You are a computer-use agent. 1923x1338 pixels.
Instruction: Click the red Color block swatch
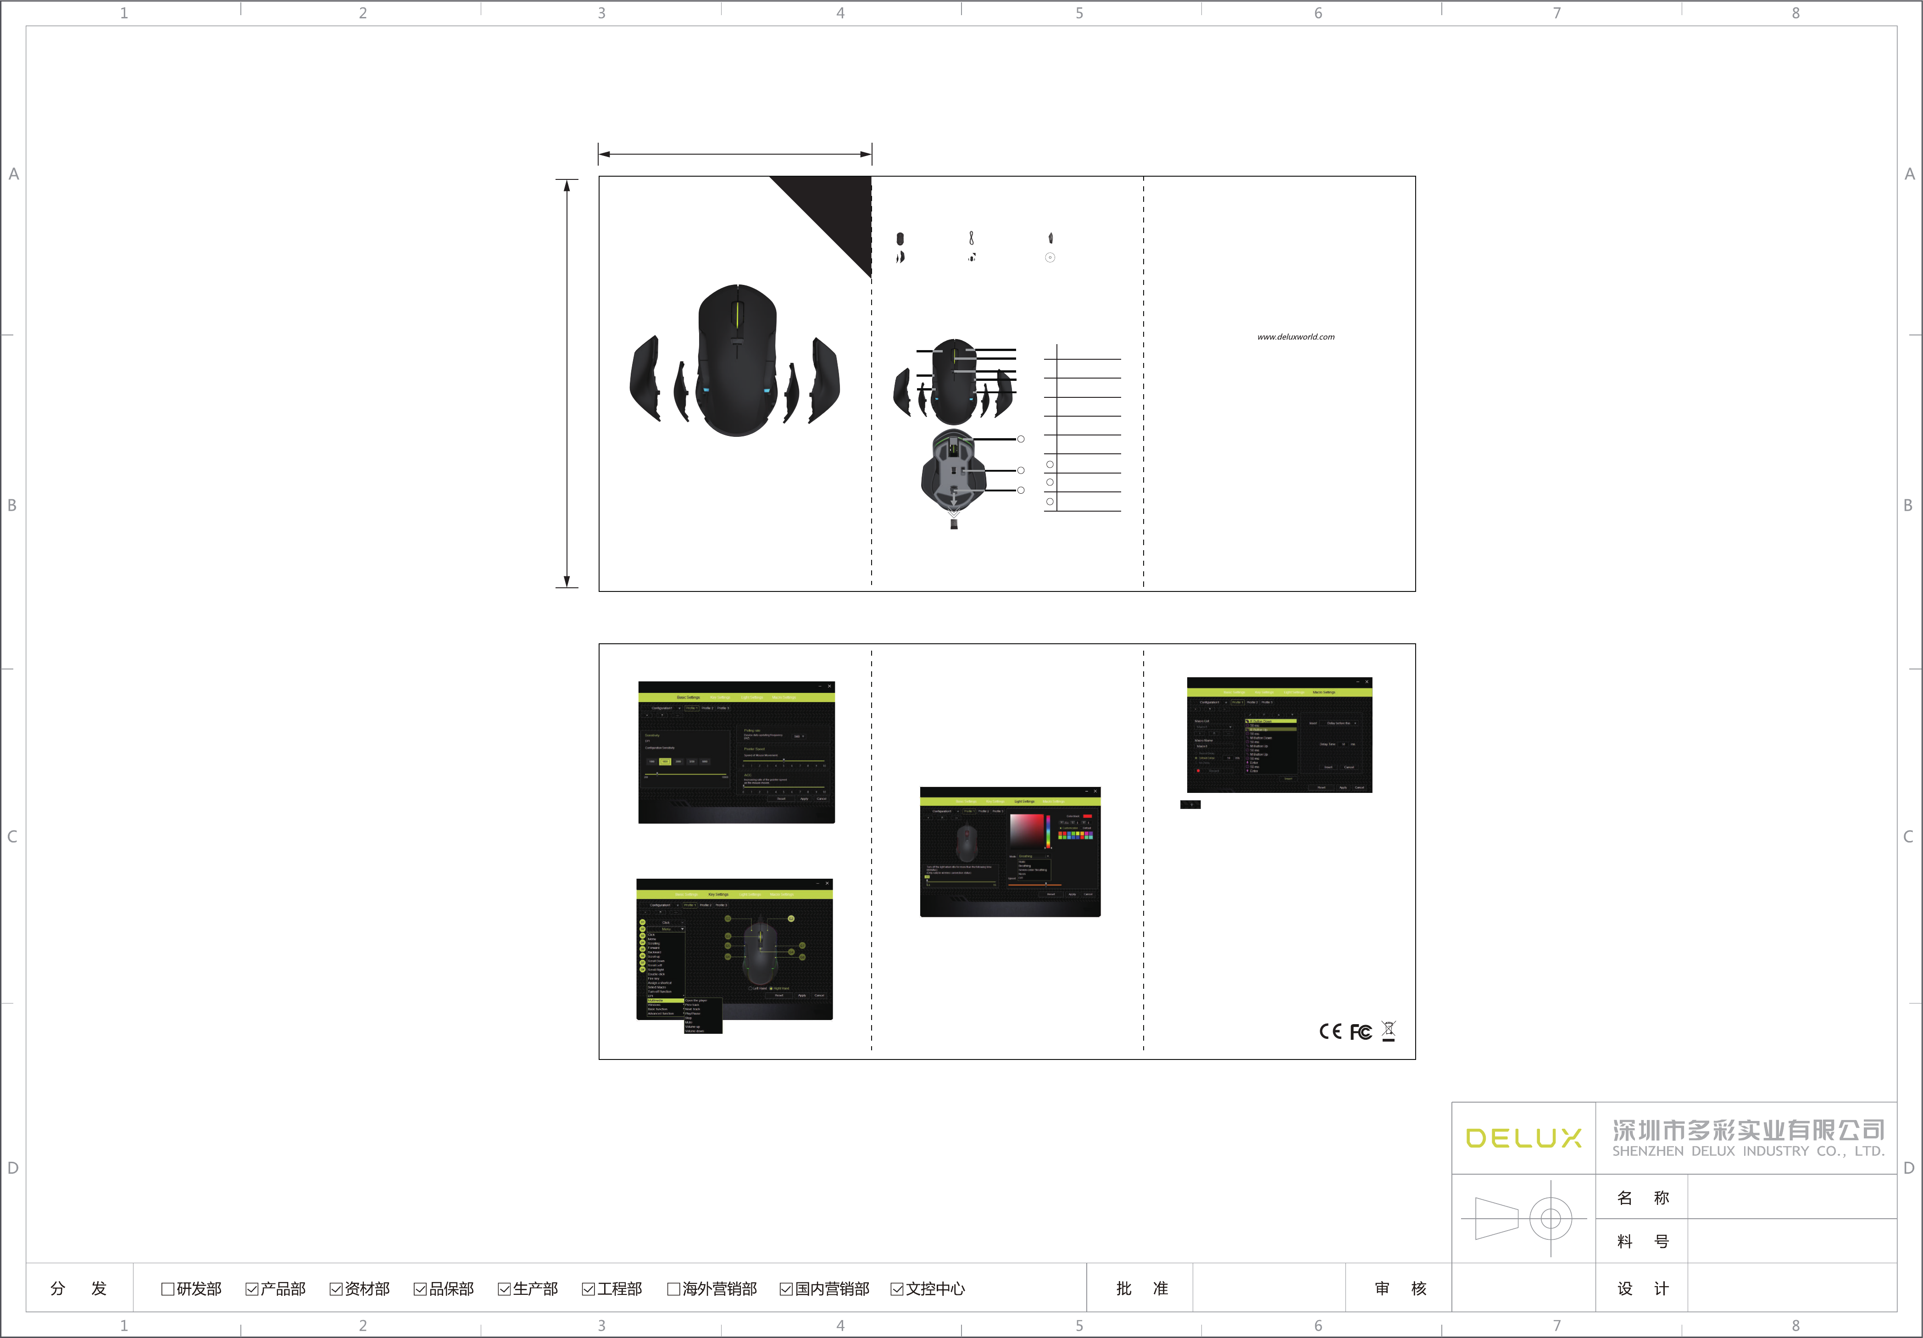tap(1087, 816)
